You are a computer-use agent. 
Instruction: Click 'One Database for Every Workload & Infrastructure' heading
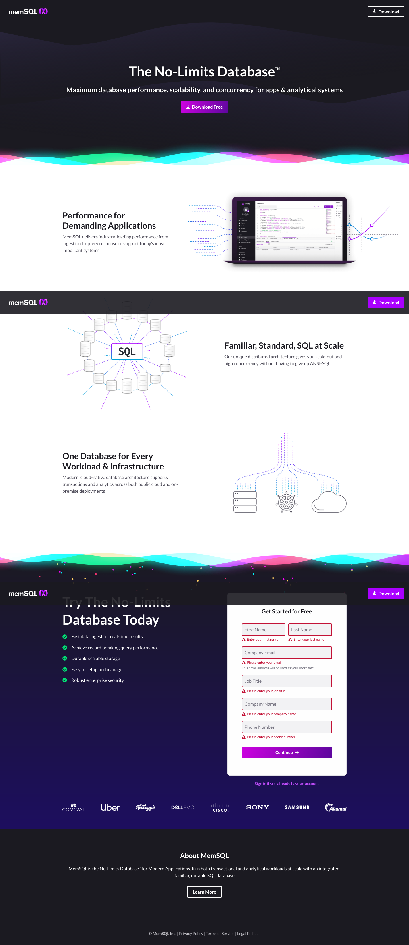(x=113, y=461)
